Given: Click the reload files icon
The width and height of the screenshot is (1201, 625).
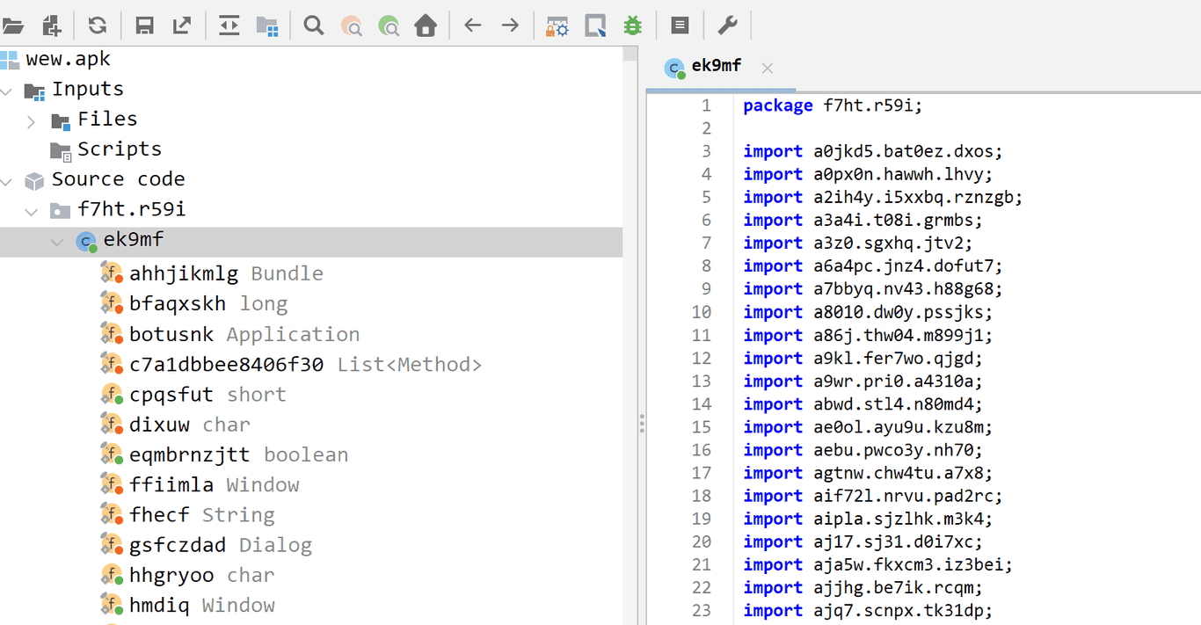Looking at the screenshot, I should [97, 25].
